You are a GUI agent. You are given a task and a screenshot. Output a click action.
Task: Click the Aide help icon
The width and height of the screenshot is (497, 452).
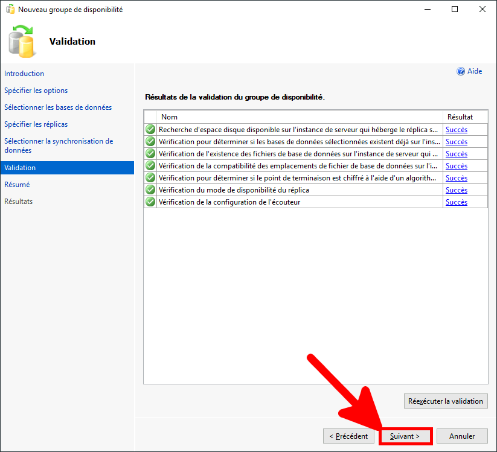coord(461,71)
